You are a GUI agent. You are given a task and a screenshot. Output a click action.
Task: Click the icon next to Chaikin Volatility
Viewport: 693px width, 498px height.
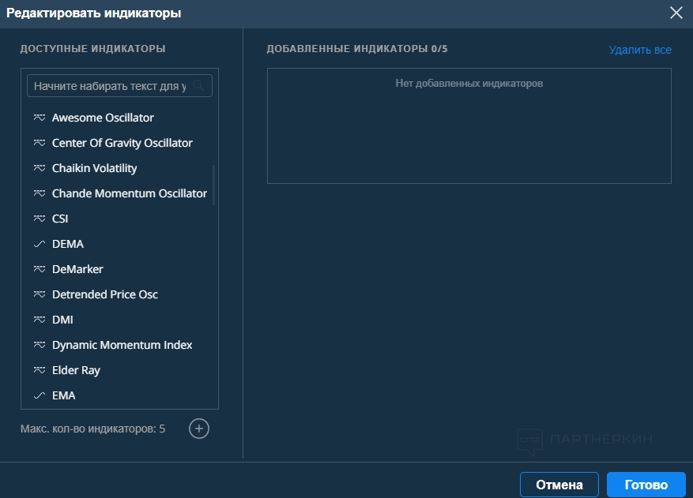click(39, 168)
